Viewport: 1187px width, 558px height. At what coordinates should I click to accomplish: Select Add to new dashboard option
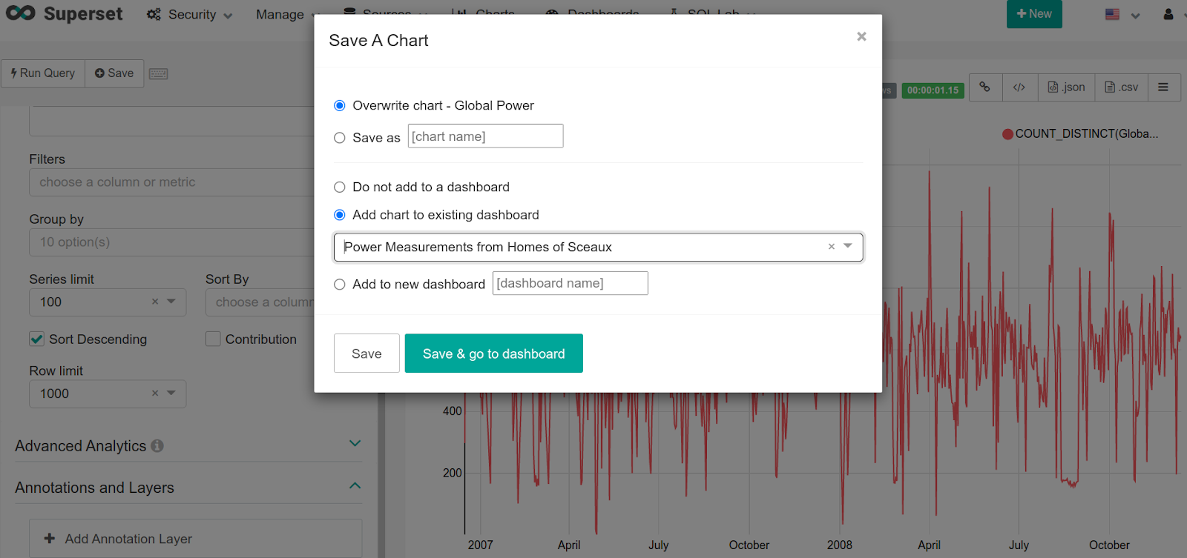[340, 285]
